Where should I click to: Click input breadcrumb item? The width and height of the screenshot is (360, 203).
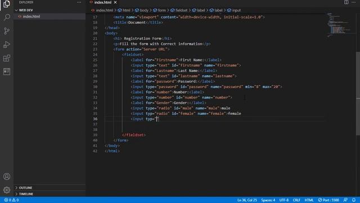point(234,10)
